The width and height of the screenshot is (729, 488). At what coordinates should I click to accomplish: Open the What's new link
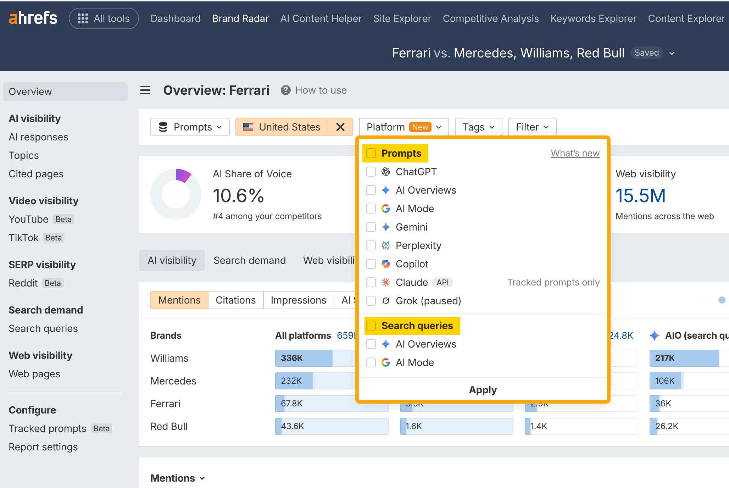pyautogui.click(x=575, y=153)
